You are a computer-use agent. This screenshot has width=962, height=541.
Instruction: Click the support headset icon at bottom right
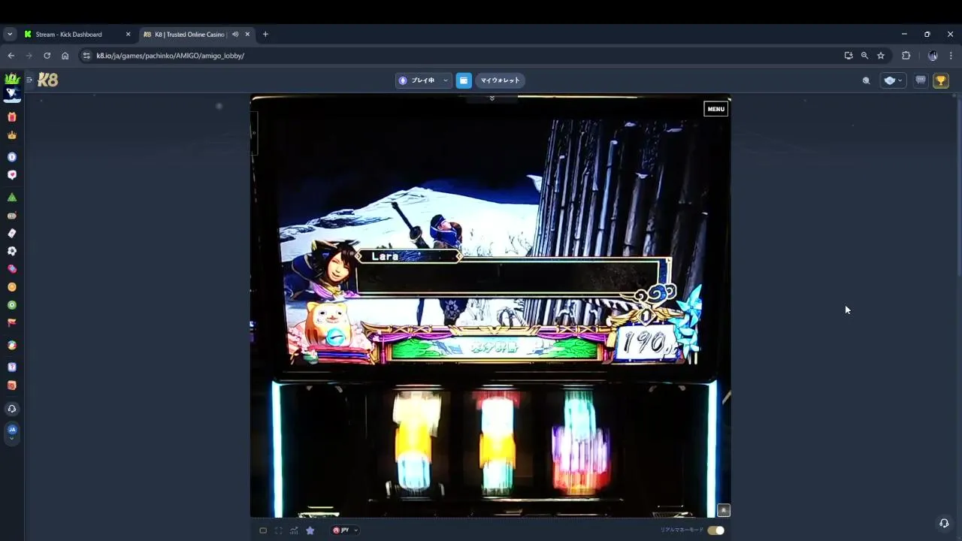pyautogui.click(x=944, y=523)
